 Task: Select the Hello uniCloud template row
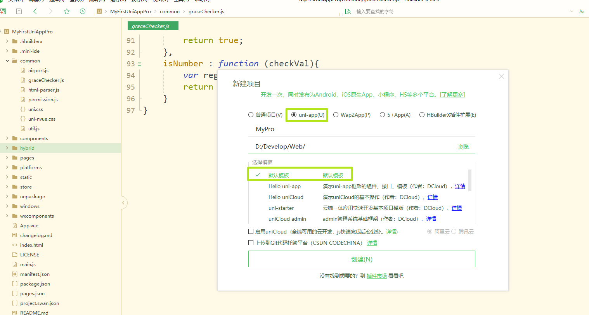(x=358, y=197)
